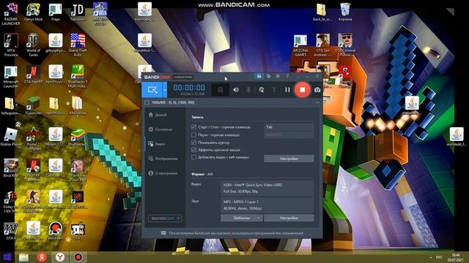Click the H264 video codec info box
469x263 pixels.
[x=267, y=188]
